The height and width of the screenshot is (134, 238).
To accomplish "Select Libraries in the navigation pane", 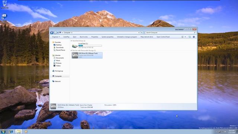I will click(x=58, y=55).
